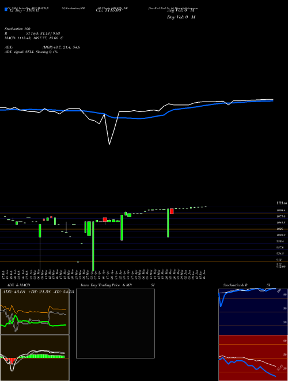Viewport: 288px width, 381px height.
Task: Click 'ADX signal: SELL Slowing @ 1%' text
Action: point(31,52)
